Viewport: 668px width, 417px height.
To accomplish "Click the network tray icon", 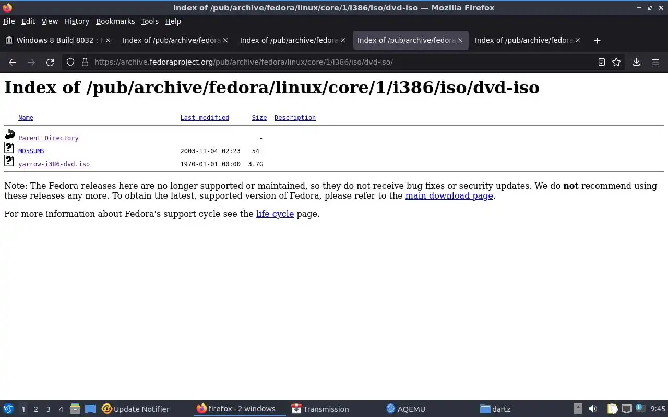I will (x=627, y=409).
